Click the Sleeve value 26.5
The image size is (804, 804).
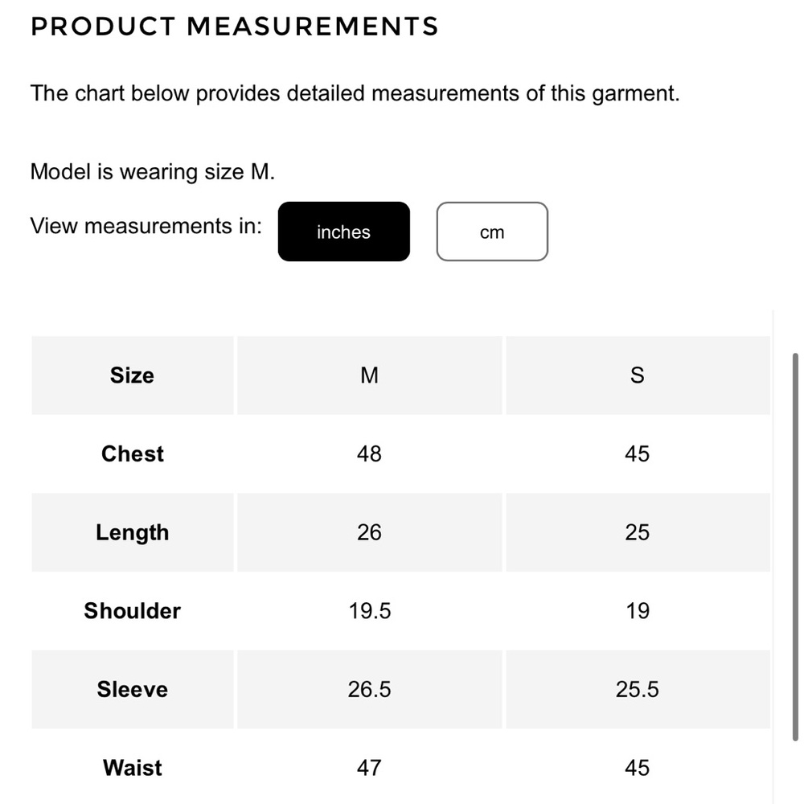click(x=369, y=690)
